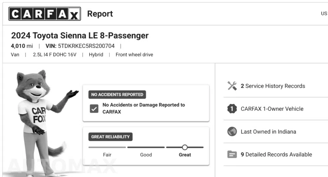This screenshot has height=177, width=328.
Task: Click the CARFAX logo
Action: point(45,14)
